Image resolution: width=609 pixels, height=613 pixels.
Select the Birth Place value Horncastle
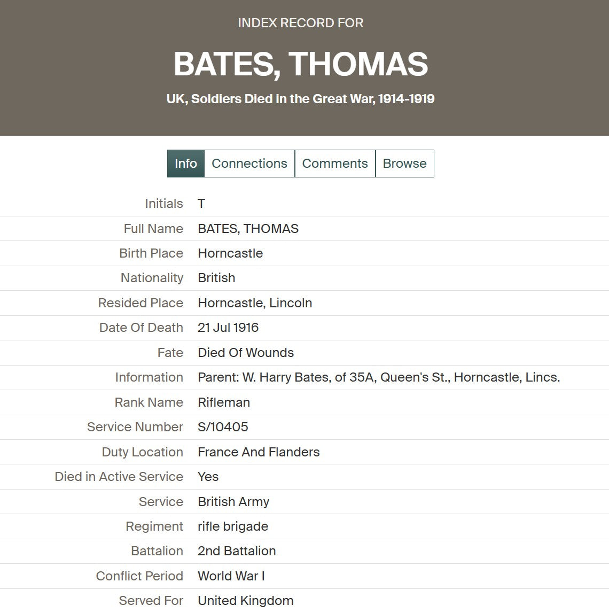tap(230, 253)
